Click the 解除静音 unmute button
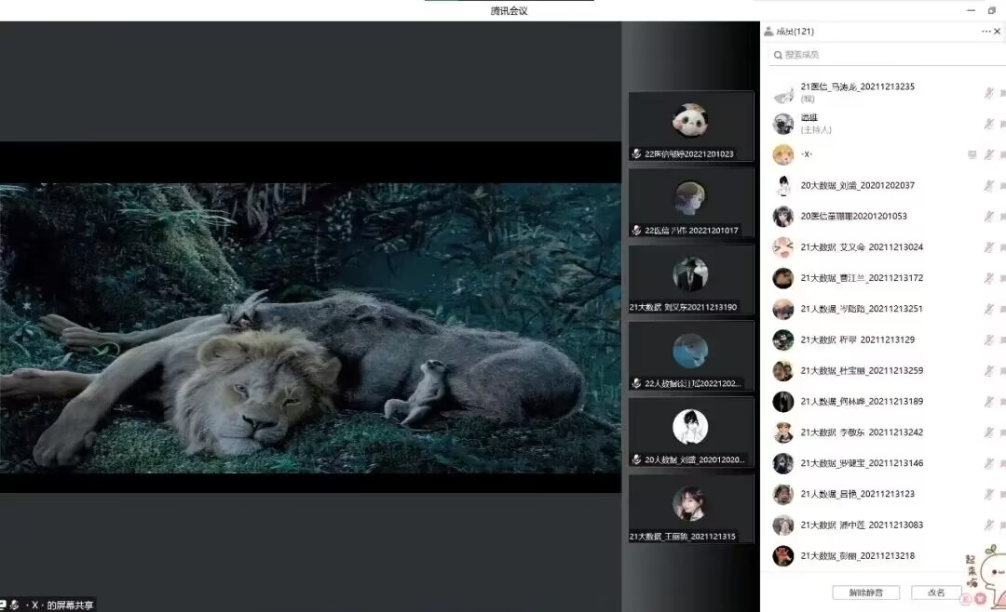Screen dimensions: 1006x612 pos(865,592)
